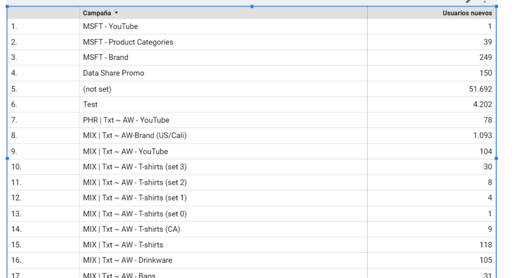Click row number 5.
The width and height of the screenshot is (526, 278).
pos(14,89)
